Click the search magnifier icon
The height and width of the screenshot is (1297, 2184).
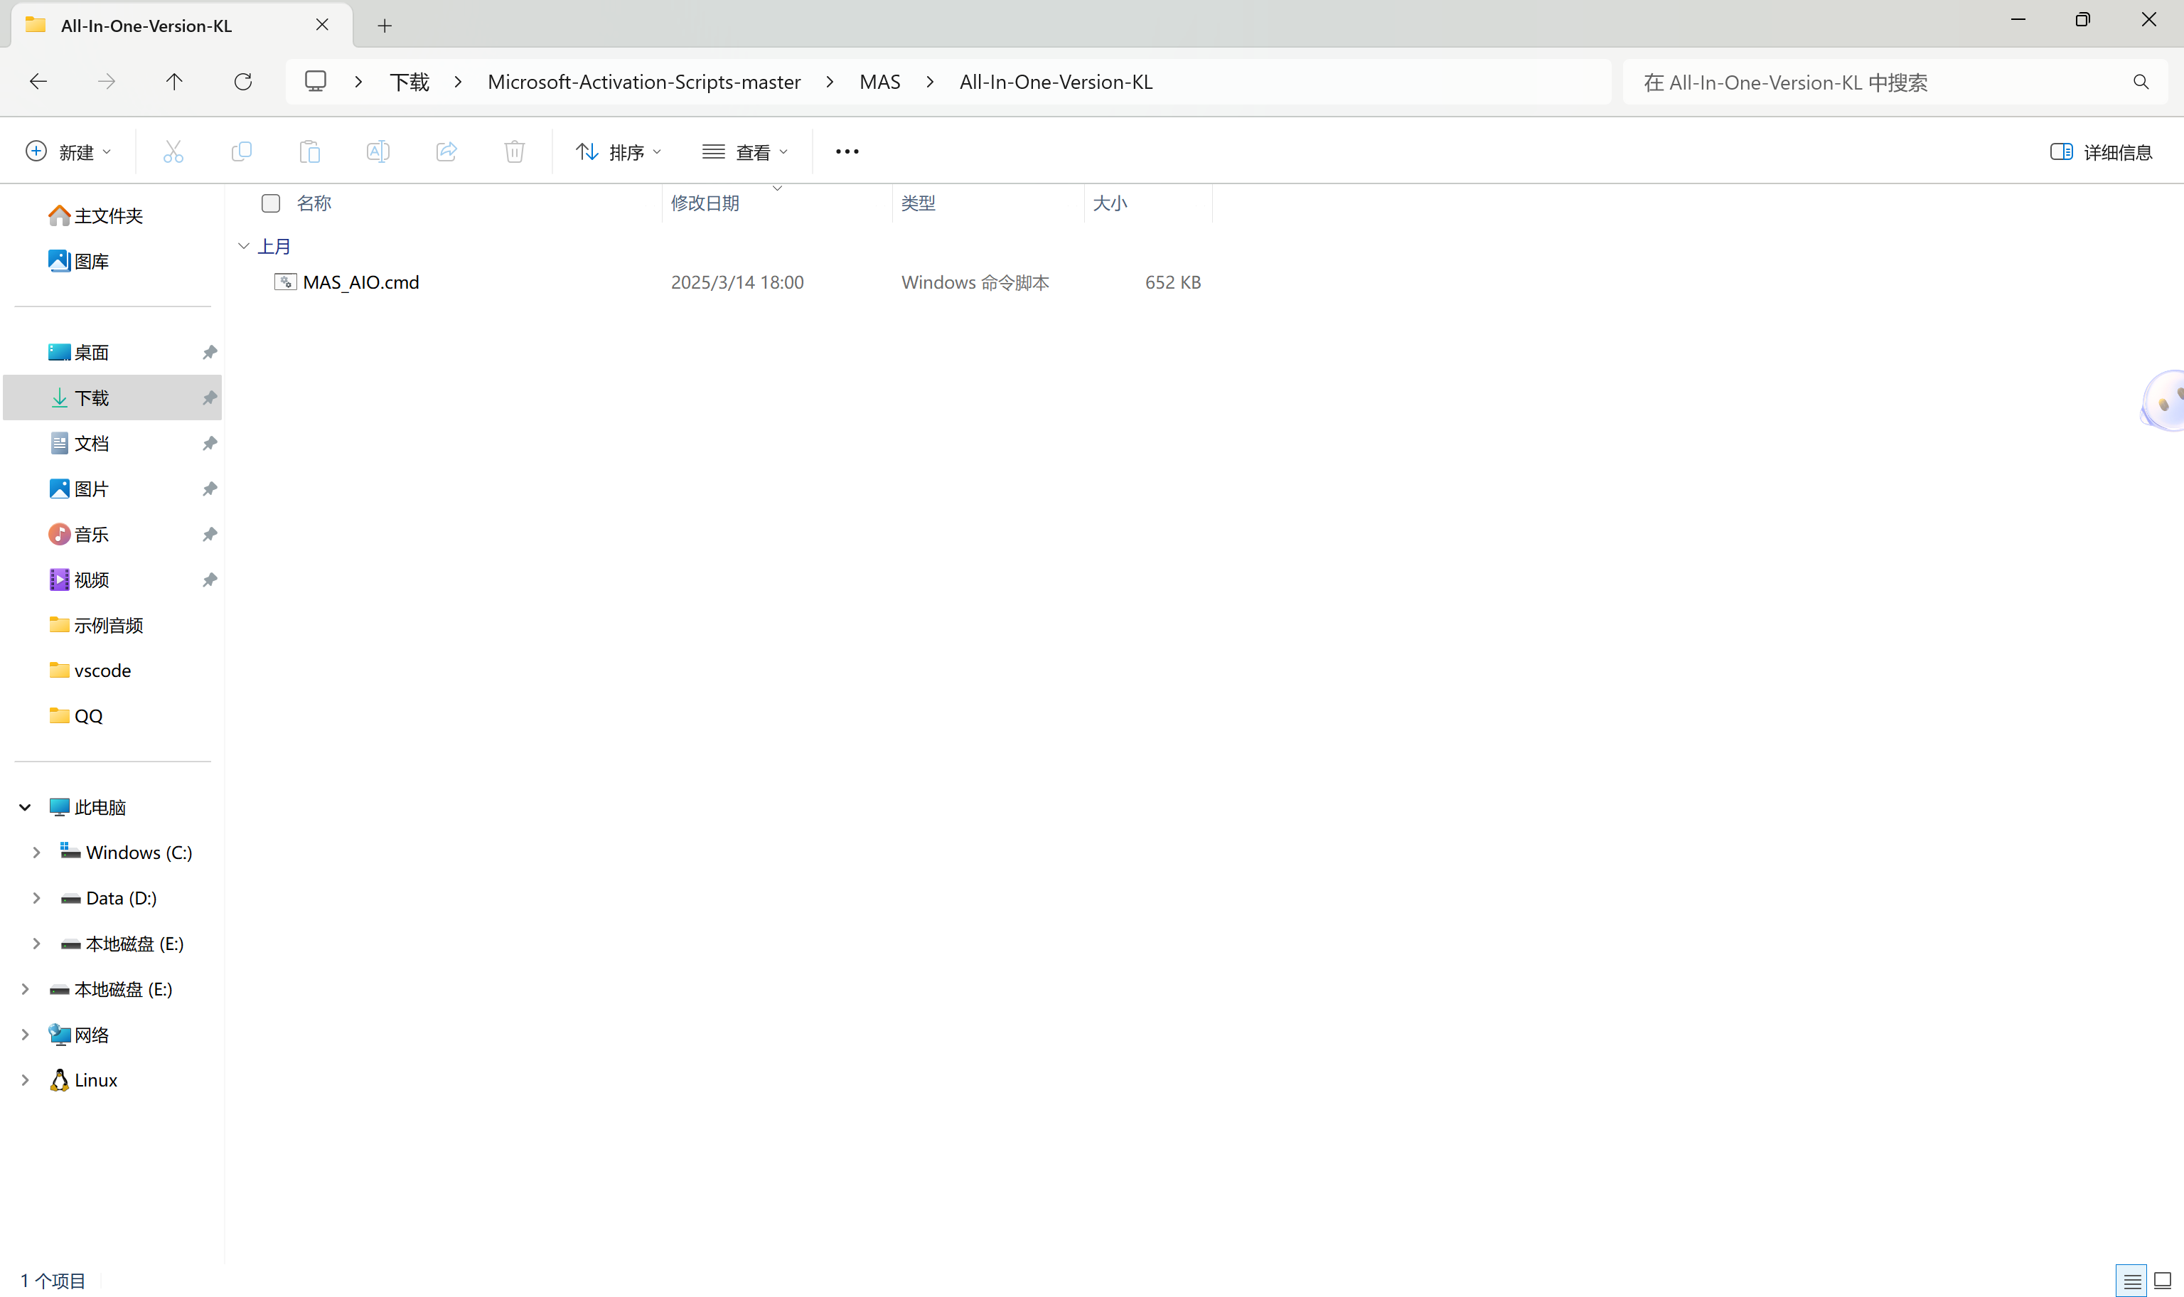pos(2141,81)
